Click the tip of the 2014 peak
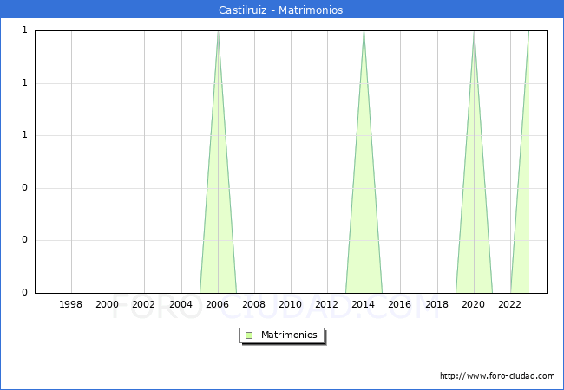 pyautogui.click(x=364, y=32)
